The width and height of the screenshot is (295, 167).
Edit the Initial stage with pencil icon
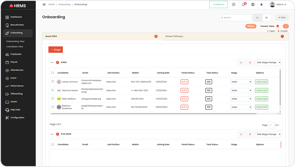241,63
